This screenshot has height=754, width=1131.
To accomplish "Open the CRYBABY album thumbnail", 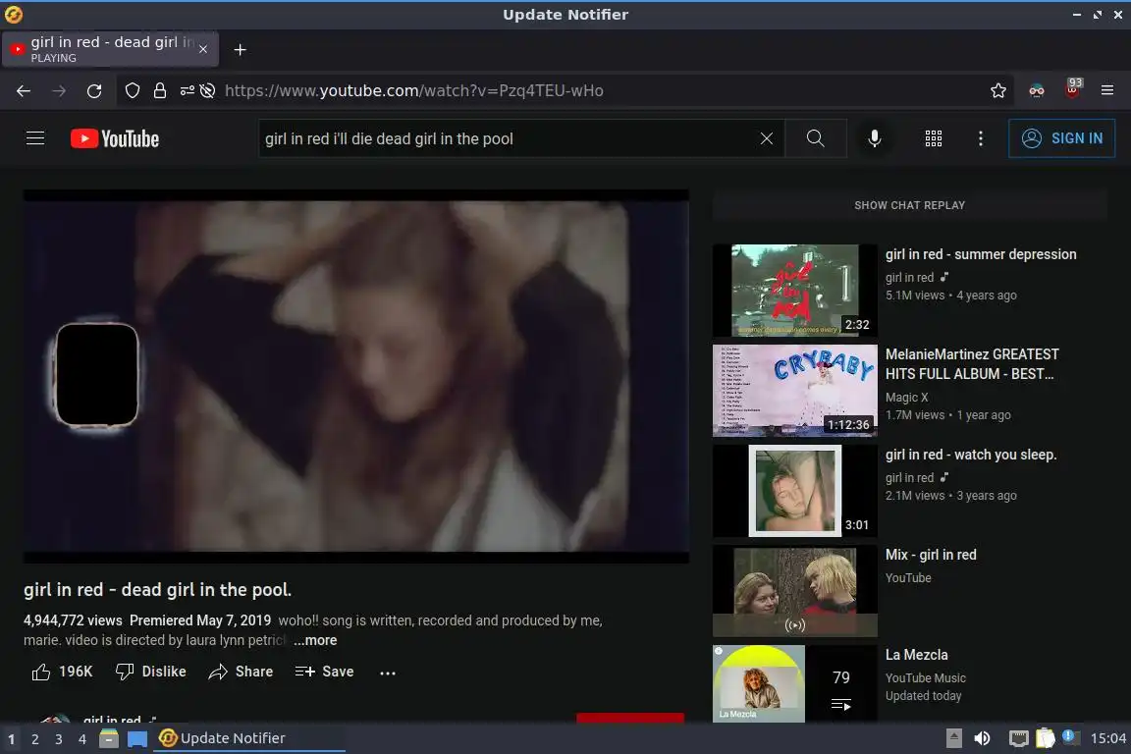I will (795, 391).
